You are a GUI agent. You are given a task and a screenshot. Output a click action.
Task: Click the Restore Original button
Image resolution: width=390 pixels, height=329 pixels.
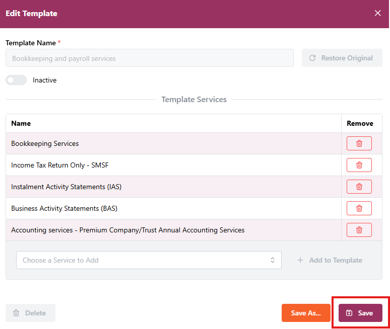coord(342,58)
